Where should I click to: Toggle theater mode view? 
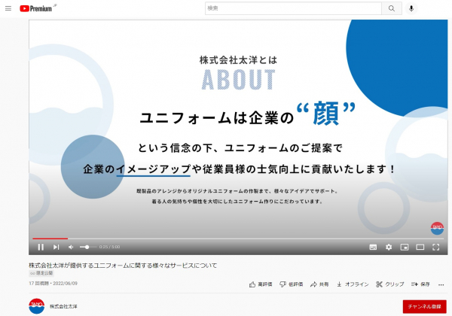pyautogui.click(x=420, y=247)
